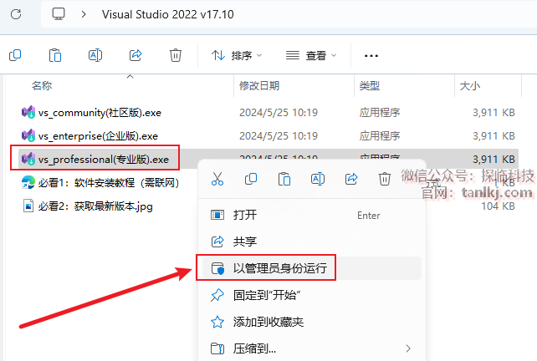Open the toolbar more options ellipsis
Screen dimensions: 537x361
371,56
